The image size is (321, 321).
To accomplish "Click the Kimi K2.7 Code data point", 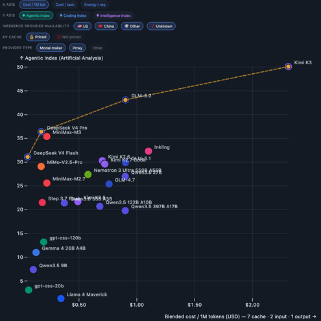I will [x=105, y=164].
